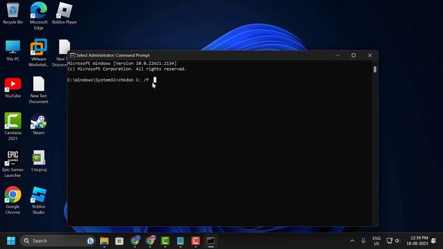Screen dimensions: 443x249
Task: Select the VMware Workstation desktop shortcut
Action: click(39, 53)
